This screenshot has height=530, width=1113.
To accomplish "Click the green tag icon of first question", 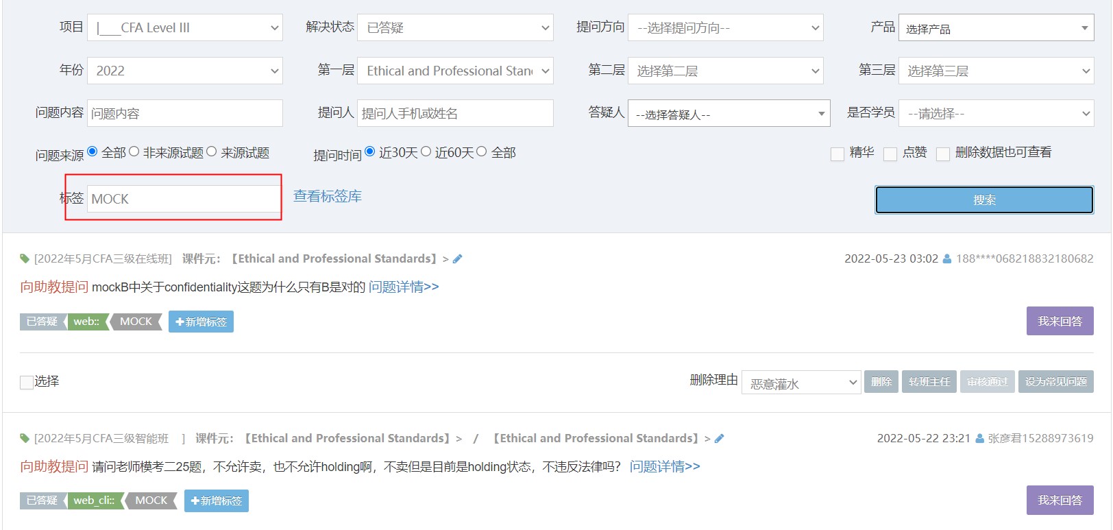I will click(25, 259).
